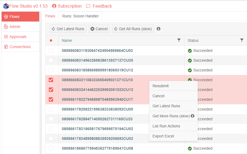This screenshot has height=154, width=247.
Task: Click run name ending in CU30
Action: click(97, 60)
